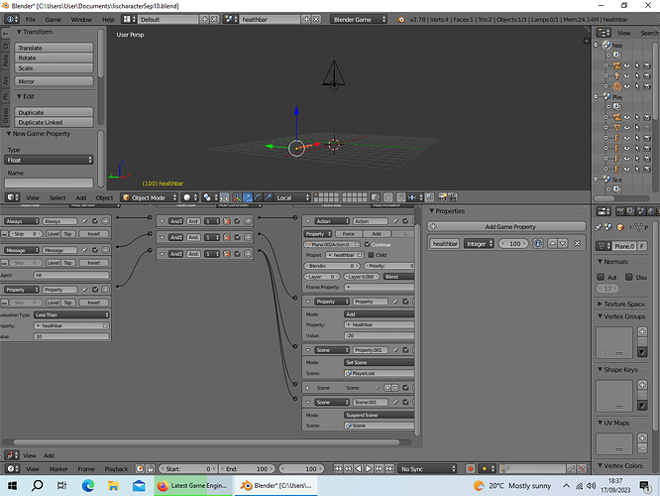Add a new scene with plus icon
The width and height of the screenshot is (660, 496).
(x=306, y=20)
